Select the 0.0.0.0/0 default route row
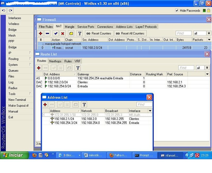Image resolution: width=212 pixels, height=173 pixels. 123,78
